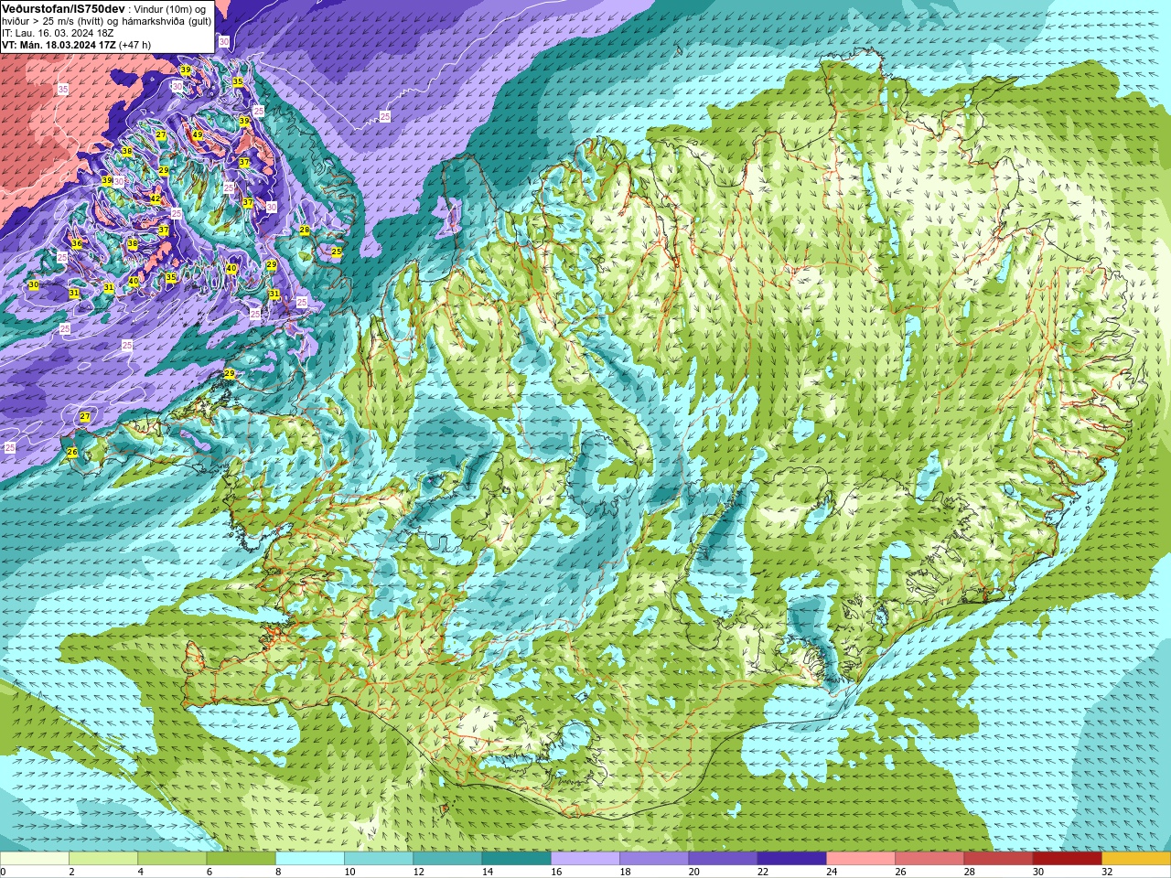Click the yellow '28' gust label
The width and height of the screenshot is (1171, 878).
305,230
